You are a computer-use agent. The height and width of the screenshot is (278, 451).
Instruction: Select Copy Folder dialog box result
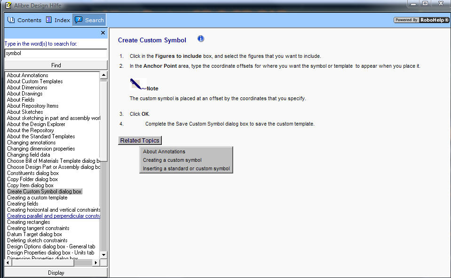coord(32,179)
